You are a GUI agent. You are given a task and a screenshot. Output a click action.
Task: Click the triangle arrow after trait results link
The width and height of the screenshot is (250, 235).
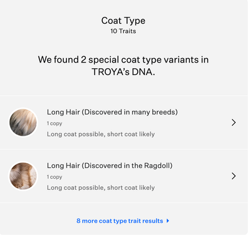[x=168, y=221]
